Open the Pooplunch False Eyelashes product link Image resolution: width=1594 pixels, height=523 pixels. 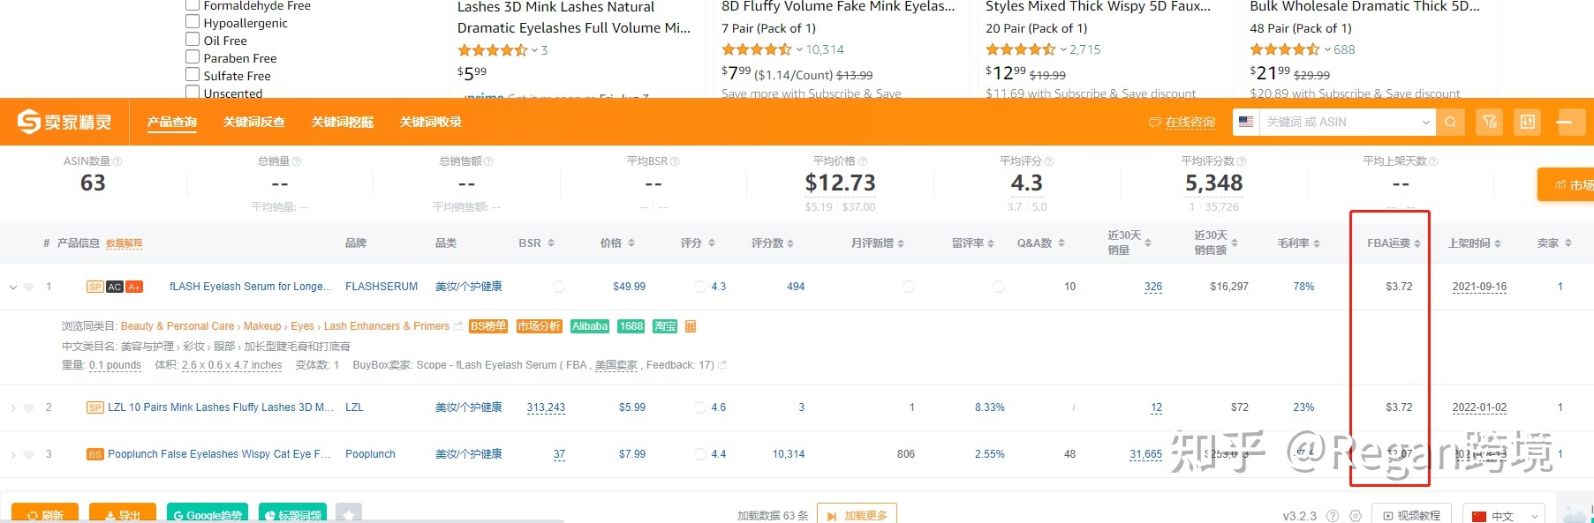pyautogui.click(x=218, y=454)
